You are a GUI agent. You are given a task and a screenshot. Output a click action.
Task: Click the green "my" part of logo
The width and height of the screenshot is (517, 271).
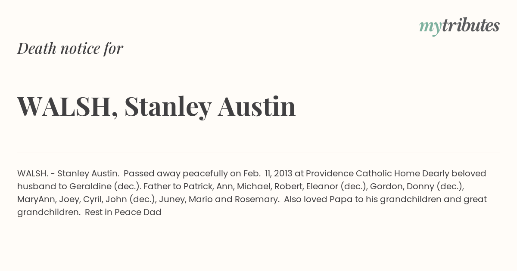click(430, 27)
